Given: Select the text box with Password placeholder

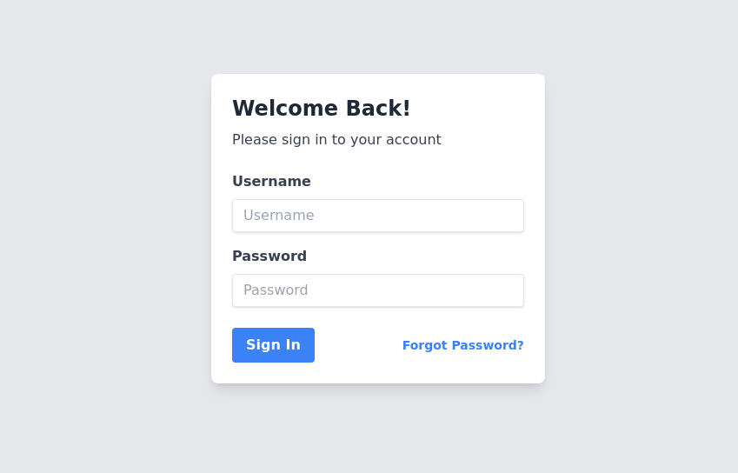Looking at the screenshot, I should [377, 290].
